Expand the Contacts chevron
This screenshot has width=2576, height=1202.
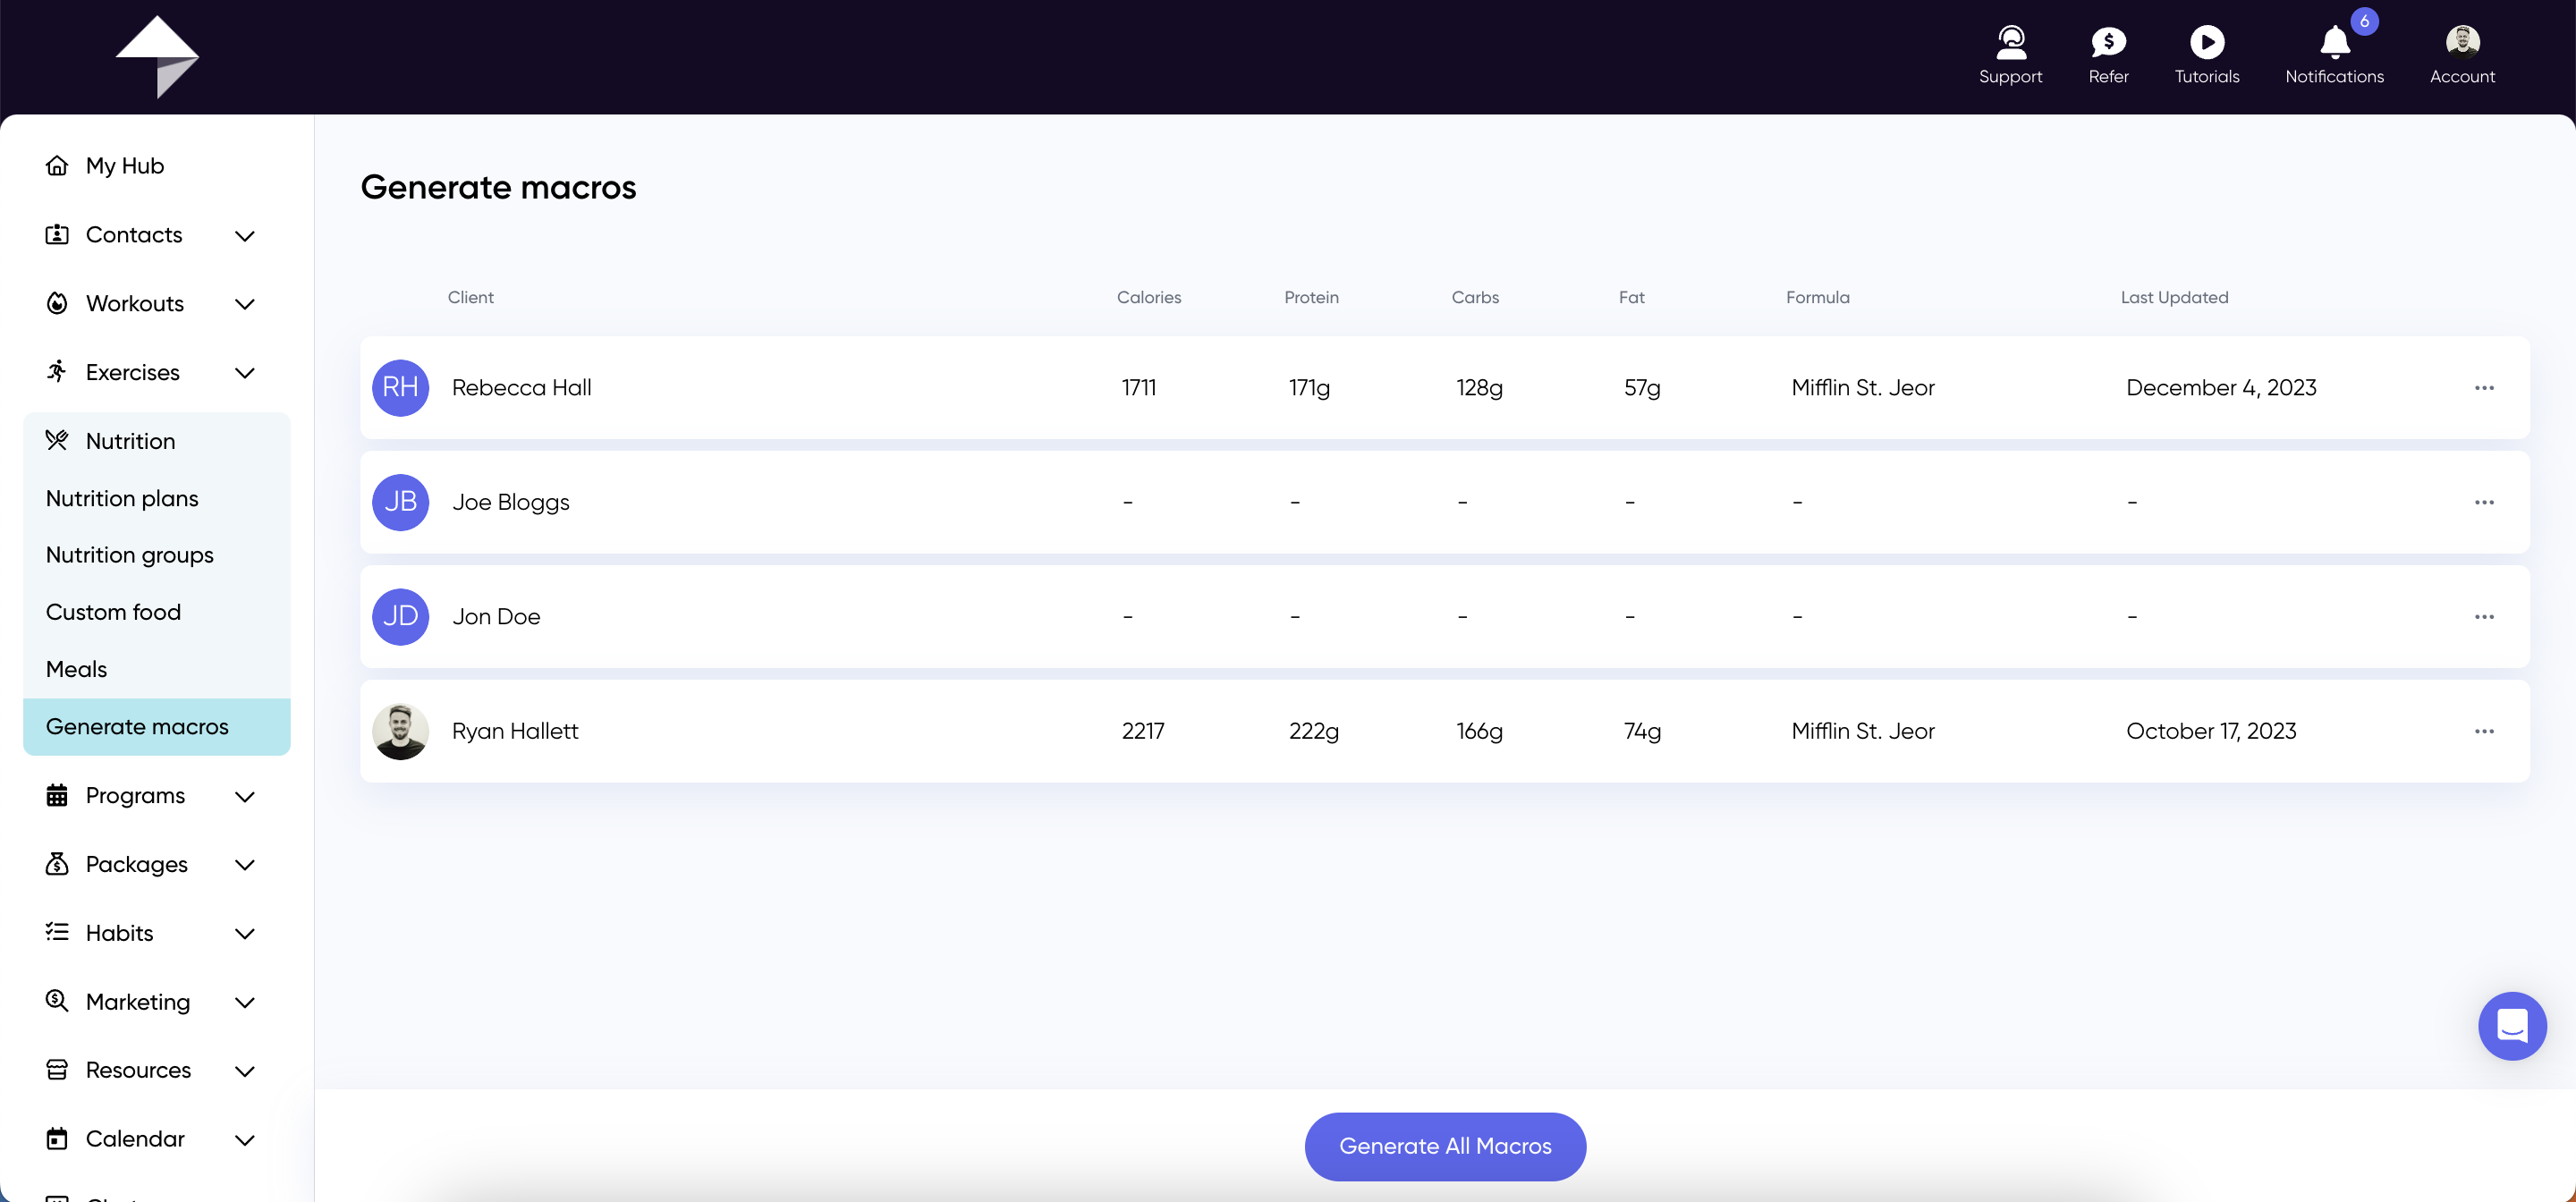[x=244, y=235]
